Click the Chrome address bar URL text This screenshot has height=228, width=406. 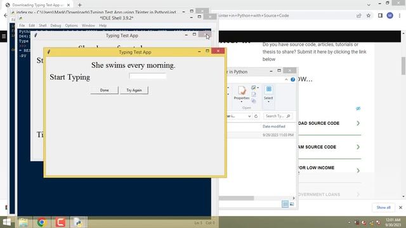[x=254, y=15]
